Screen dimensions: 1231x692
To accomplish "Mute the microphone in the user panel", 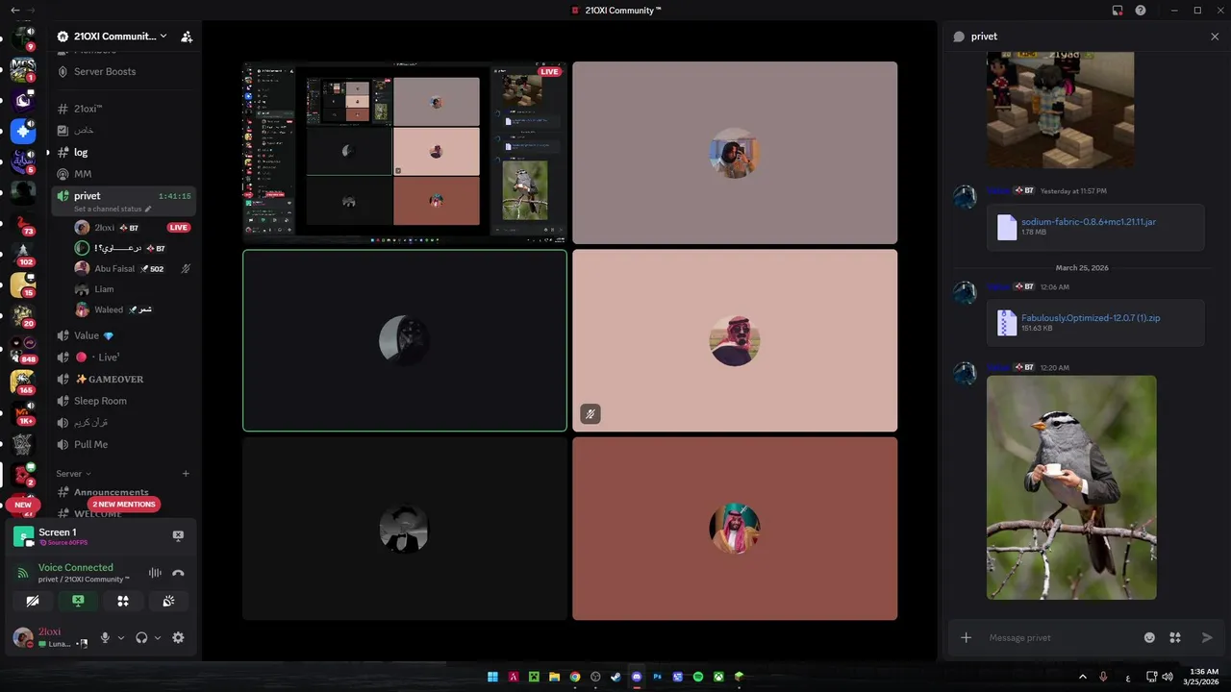I will tap(106, 637).
